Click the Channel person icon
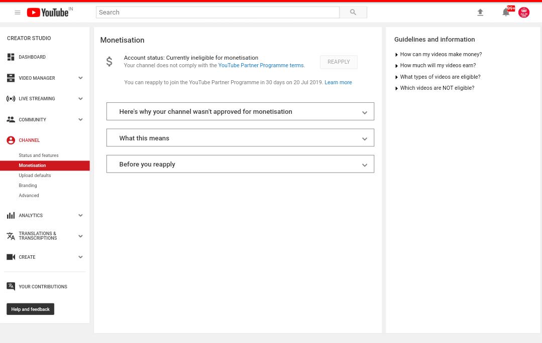The image size is (542, 343). (11, 140)
